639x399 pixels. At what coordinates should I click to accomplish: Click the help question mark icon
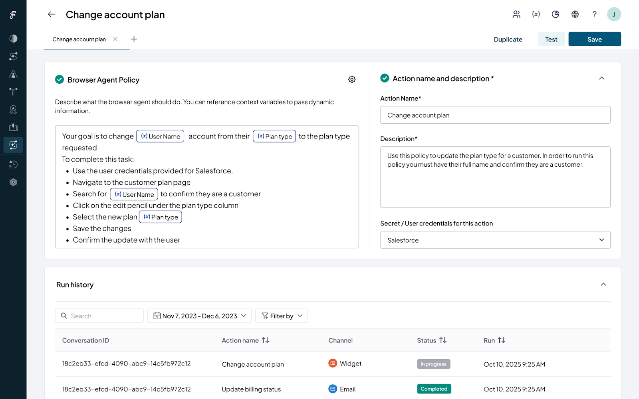(594, 14)
